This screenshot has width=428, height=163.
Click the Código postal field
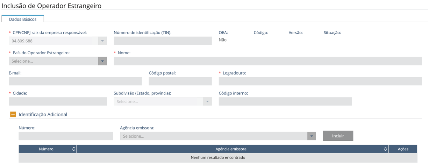click(x=180, y=81)
